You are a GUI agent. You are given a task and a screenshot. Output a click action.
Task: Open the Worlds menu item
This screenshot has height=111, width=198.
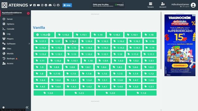[15, 53]
